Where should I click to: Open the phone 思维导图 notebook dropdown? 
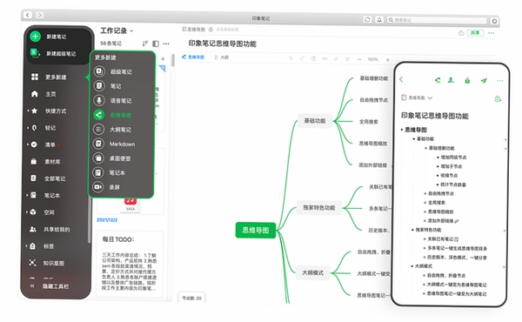[417, 97]
